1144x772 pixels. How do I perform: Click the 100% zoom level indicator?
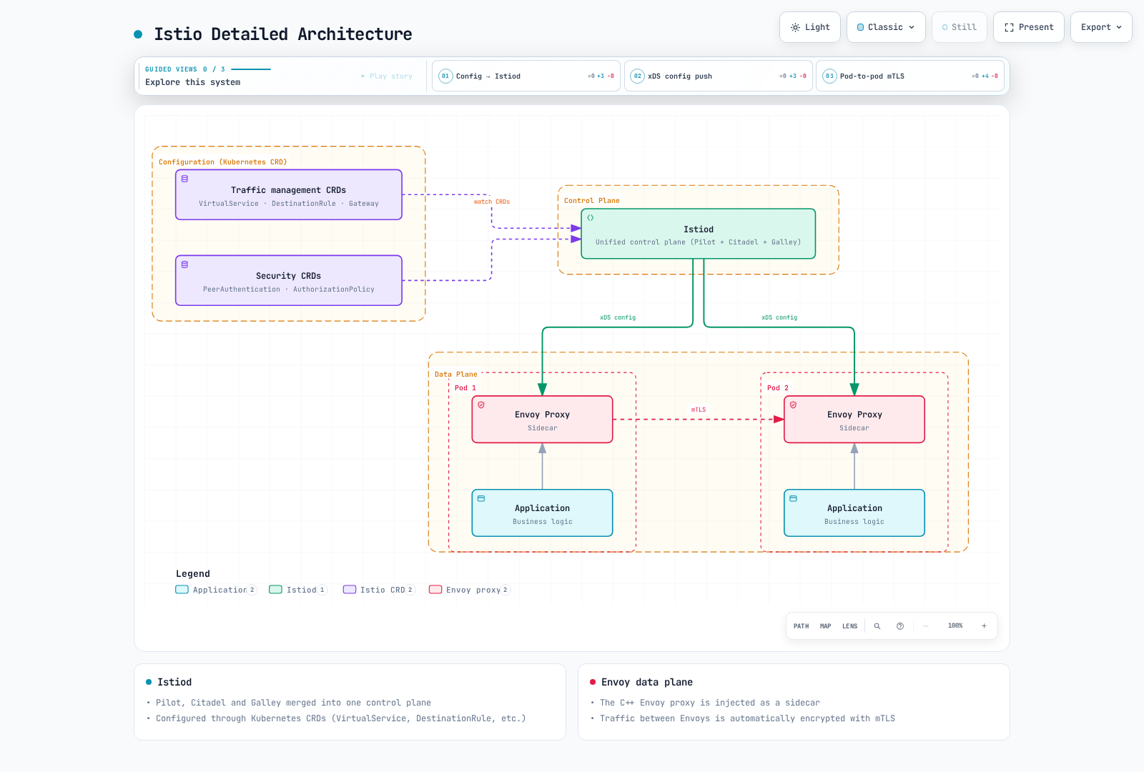click(955, 626)
